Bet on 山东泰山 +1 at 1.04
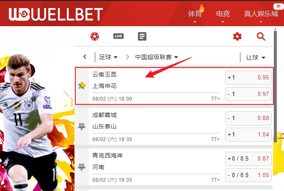The height and width of the screenshot is (191, 284). (x=248, y=134)
